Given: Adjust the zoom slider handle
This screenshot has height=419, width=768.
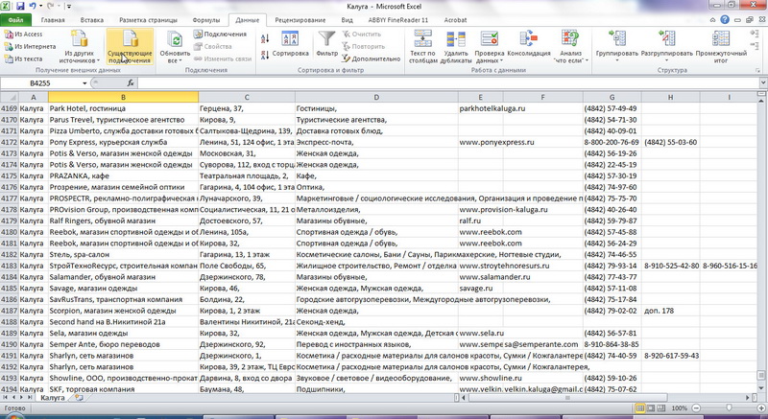Looking at the screenshot, I should [x=729, y=407].
